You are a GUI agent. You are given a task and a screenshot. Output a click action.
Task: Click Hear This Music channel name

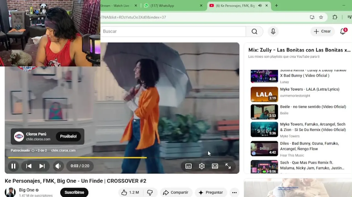[292, 155]
